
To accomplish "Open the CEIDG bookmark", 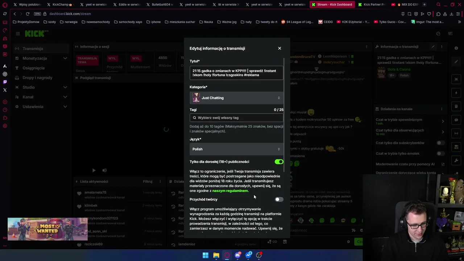I will tap(326, 22).
